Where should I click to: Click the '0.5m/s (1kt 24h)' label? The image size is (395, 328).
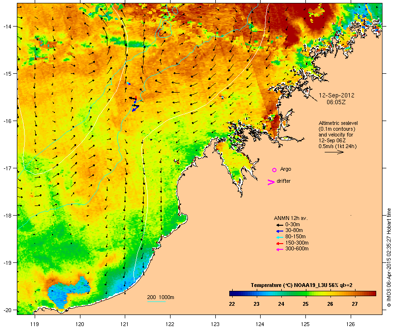click(338, 146)
